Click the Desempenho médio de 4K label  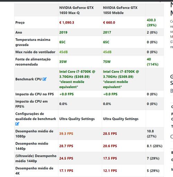(x=34, y=171)
